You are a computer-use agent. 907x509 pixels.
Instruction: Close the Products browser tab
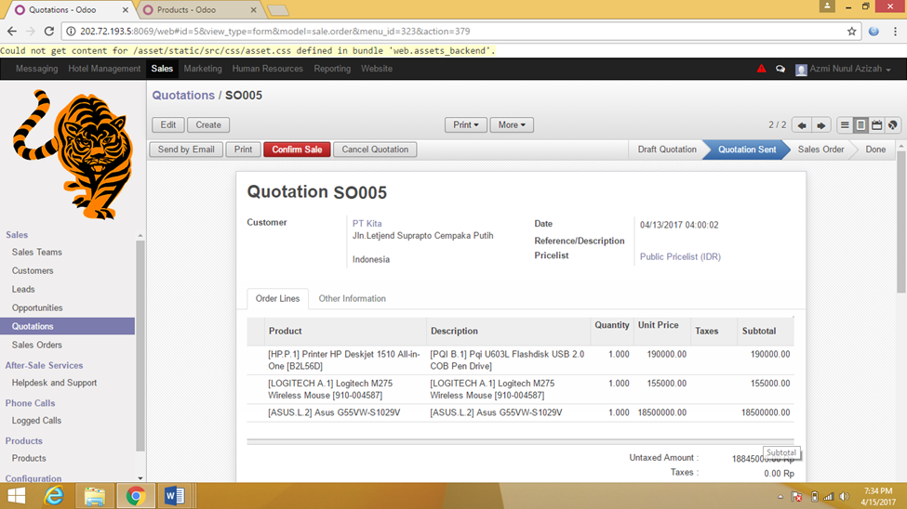253,10
